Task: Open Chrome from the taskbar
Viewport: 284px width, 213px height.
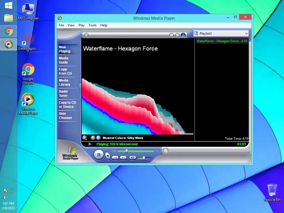Action: tap(9, 31)
